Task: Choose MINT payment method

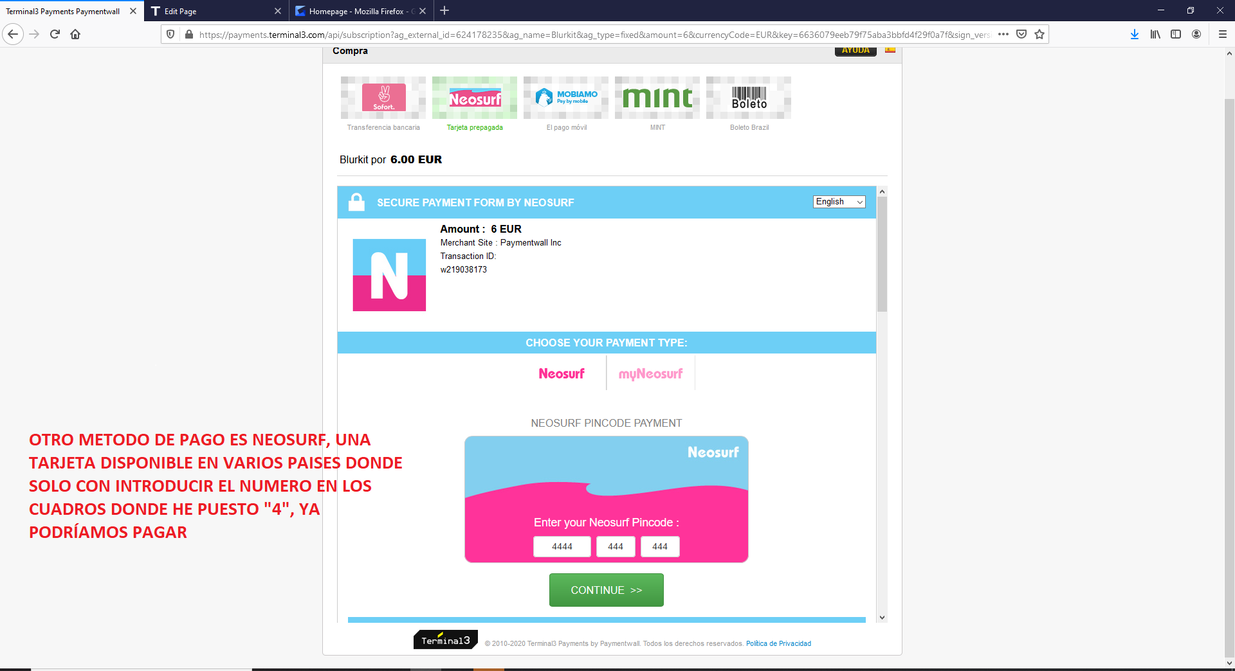Action: tap(657, 98)
